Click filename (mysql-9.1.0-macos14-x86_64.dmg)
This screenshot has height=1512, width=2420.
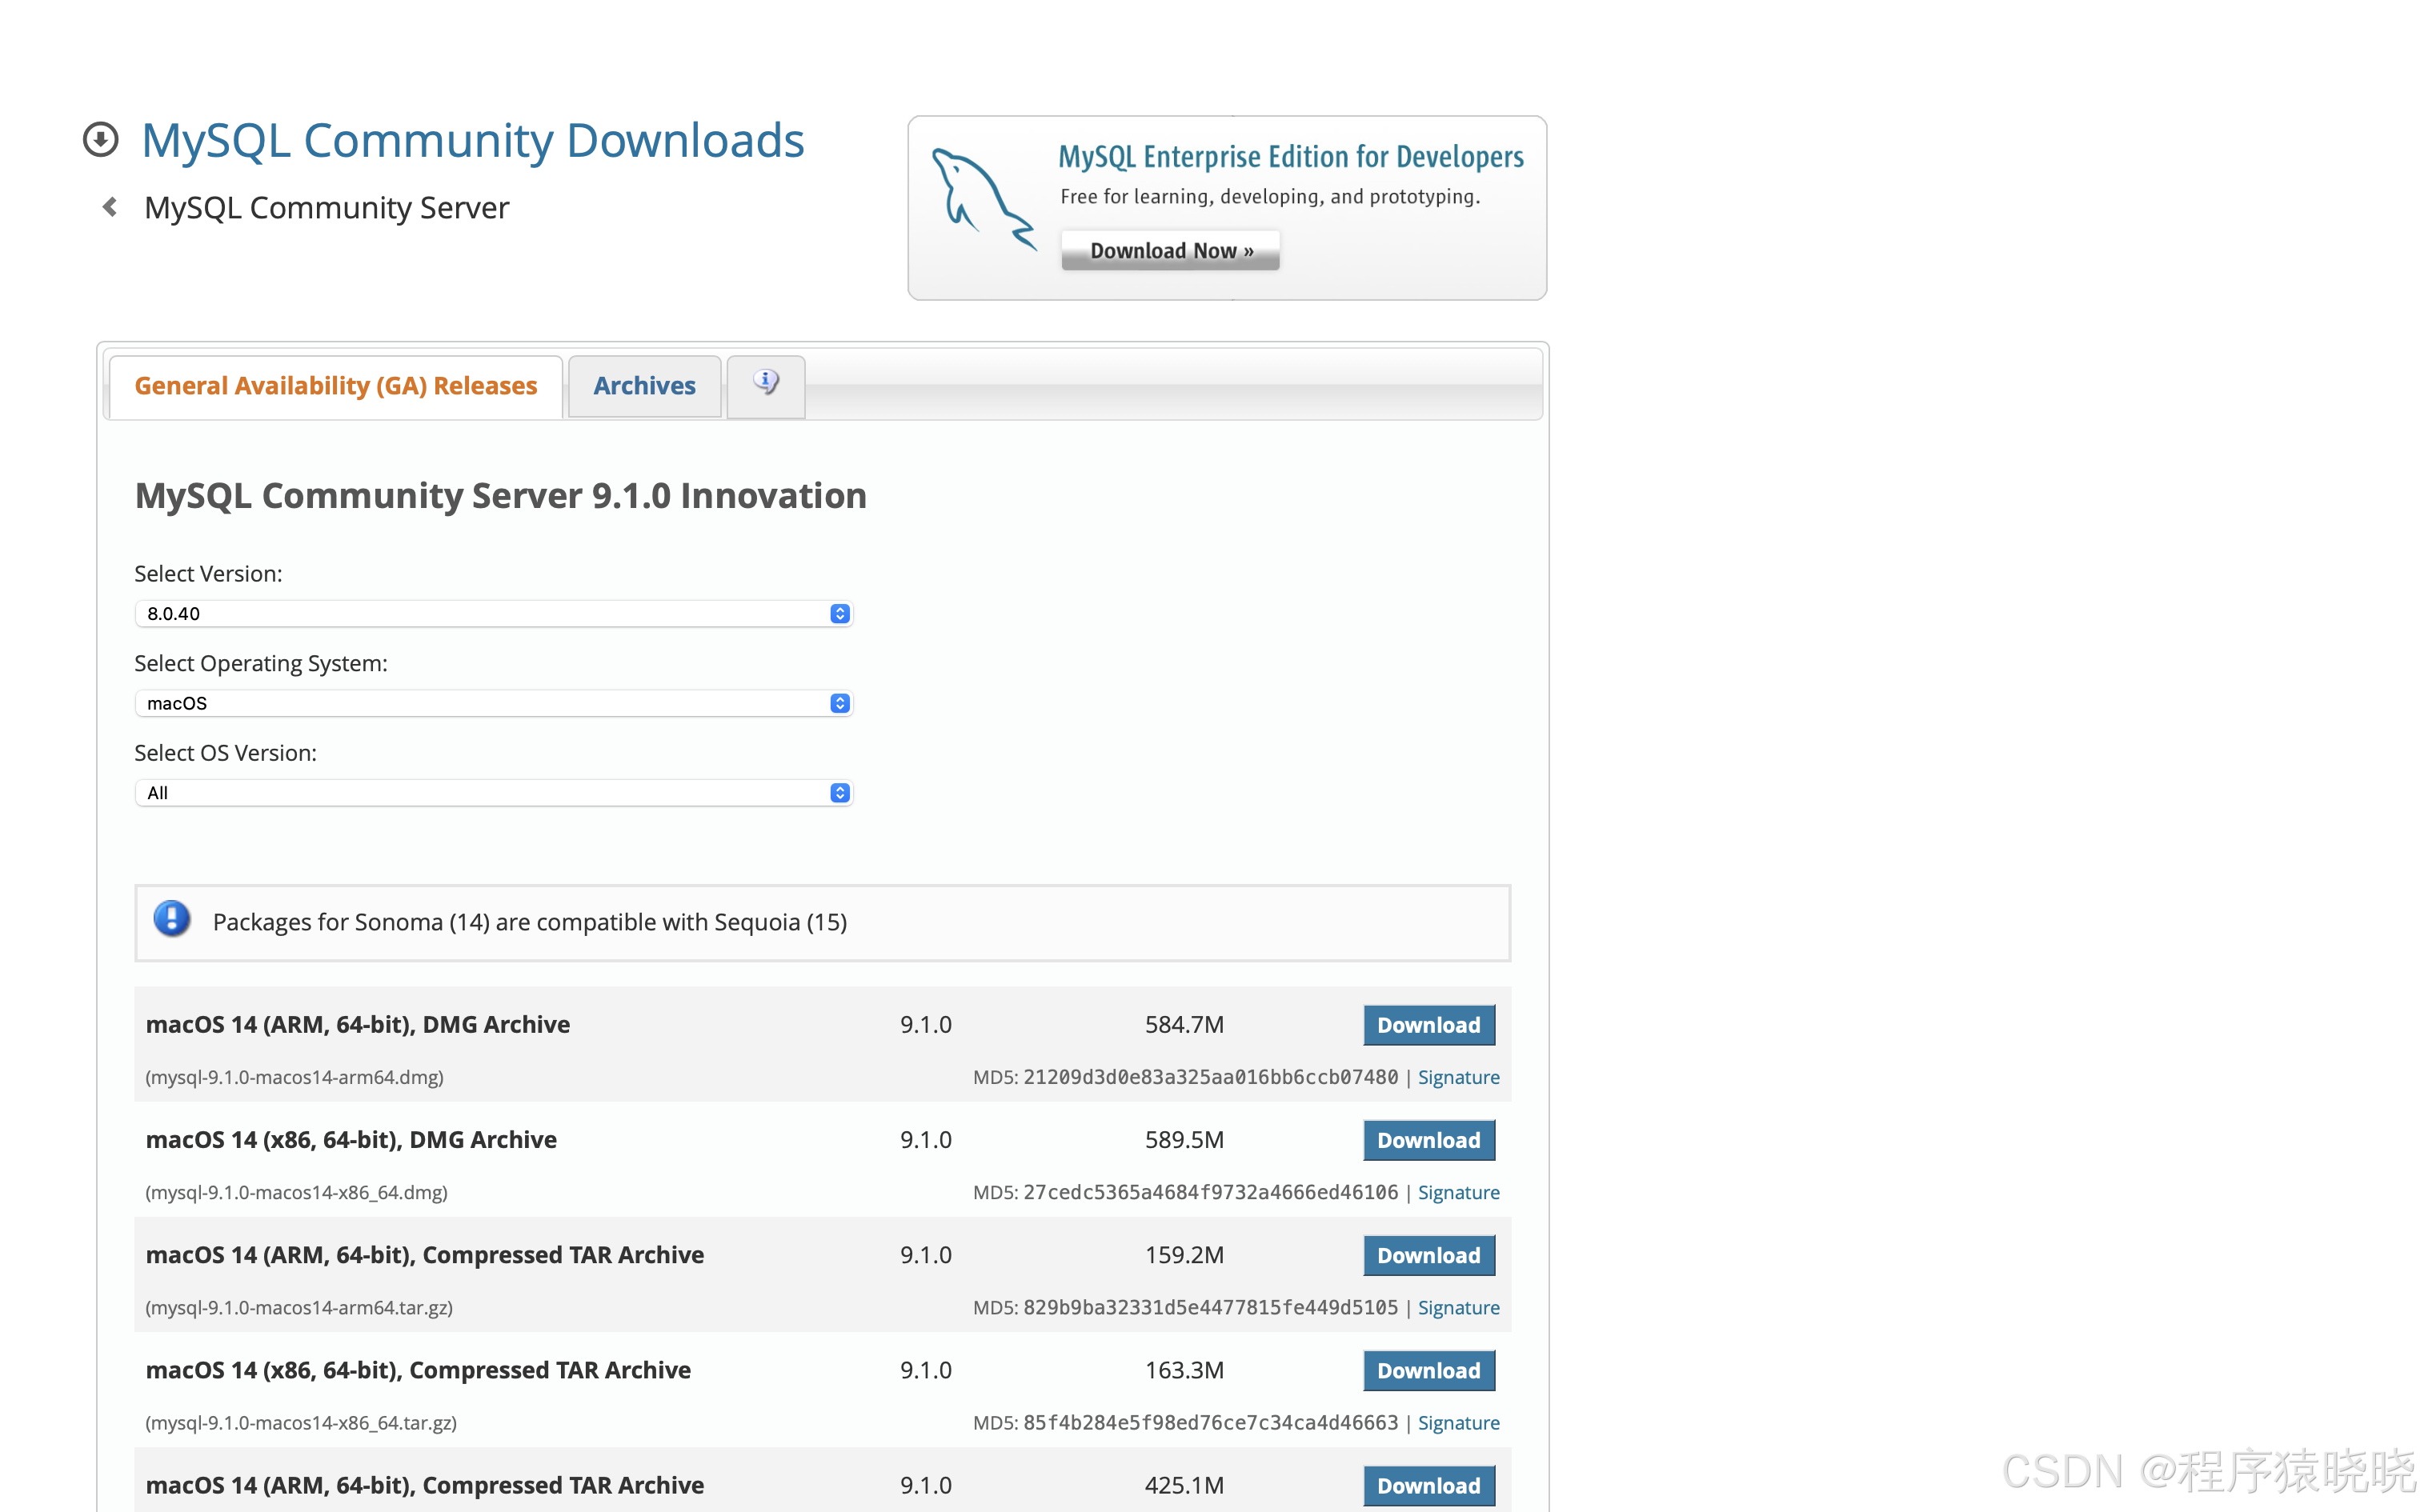297,1192
